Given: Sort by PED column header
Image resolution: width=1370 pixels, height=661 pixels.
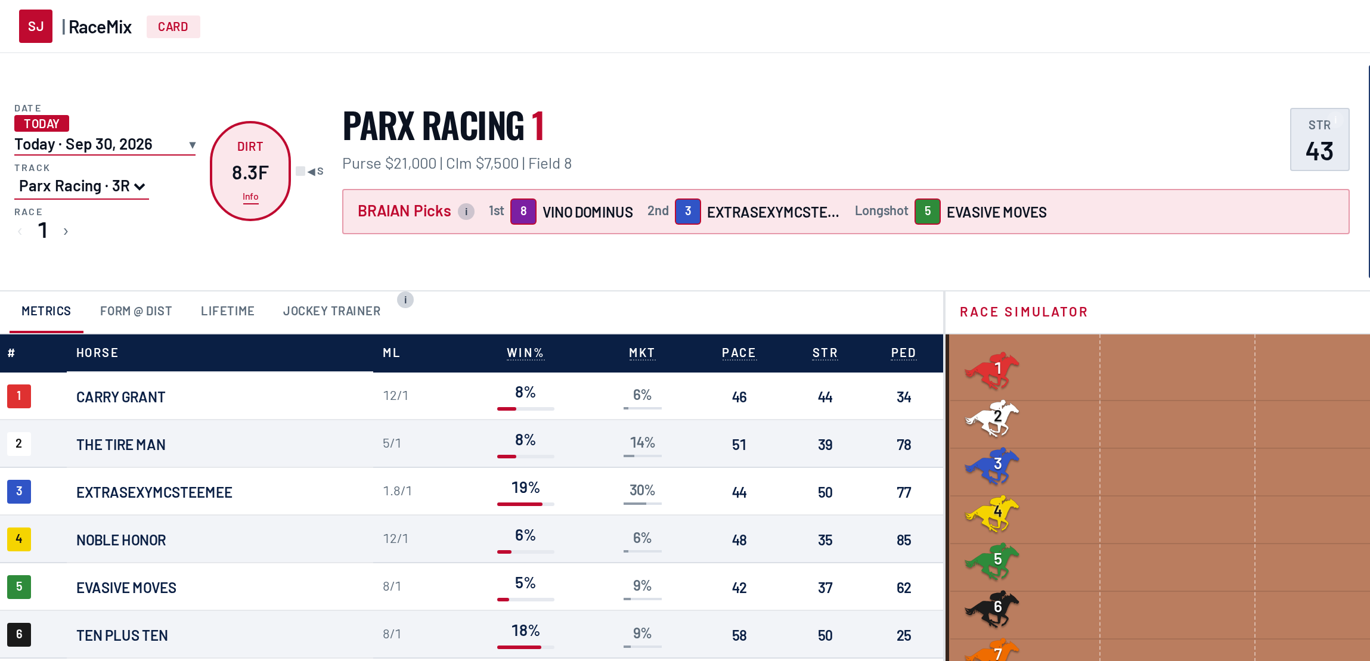Looking at the screenshot, I should coord(904,353).
